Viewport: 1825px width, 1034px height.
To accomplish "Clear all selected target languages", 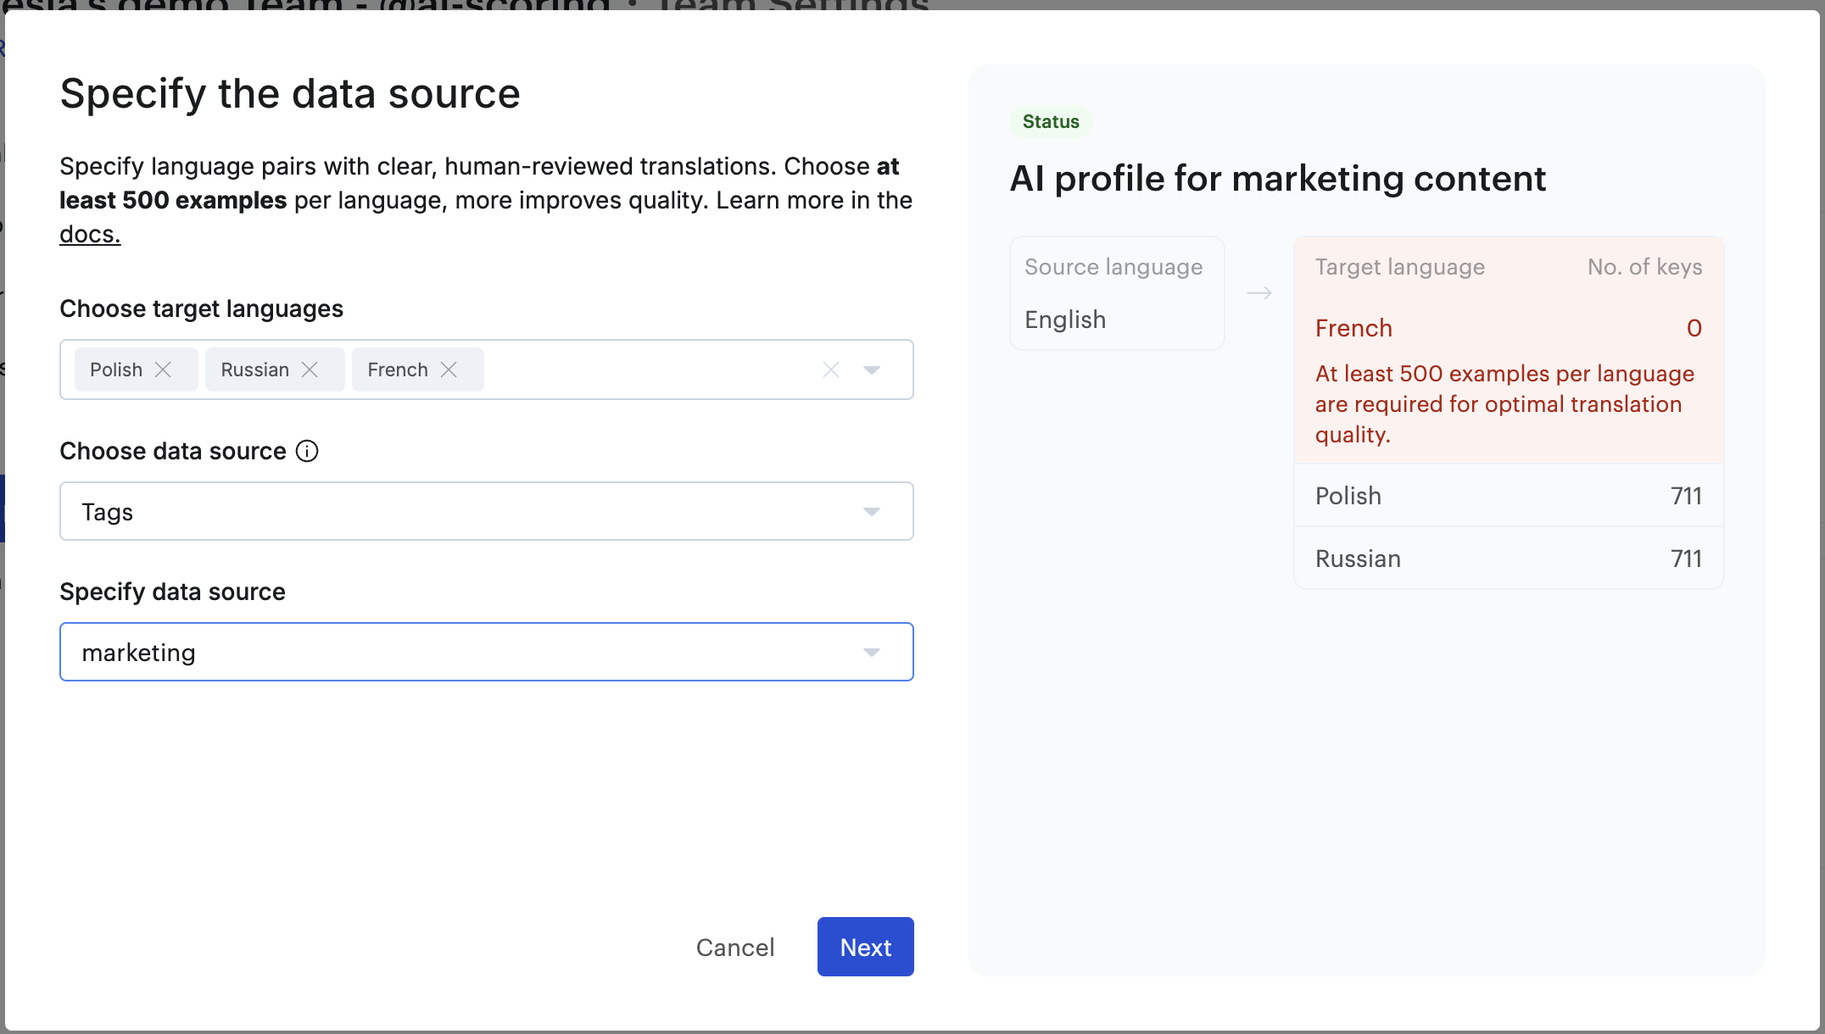I will point(830,370).
